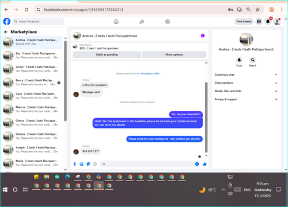The width and height of the screenshot is (288, 207).
Task: Open the Chrome three-dot menu
Action: (282, 10)
